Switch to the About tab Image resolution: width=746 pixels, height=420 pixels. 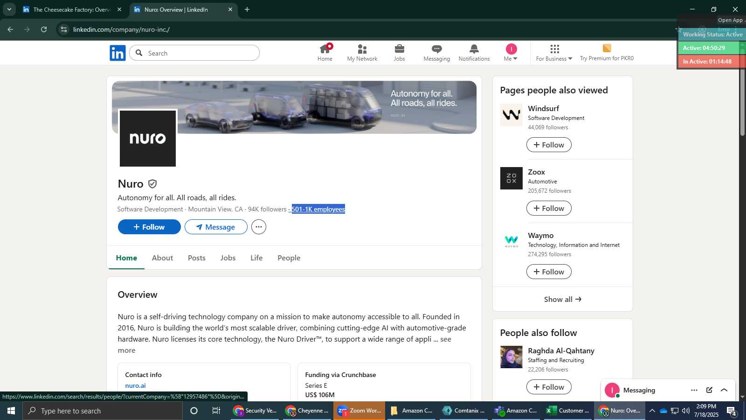coord(162,258)
